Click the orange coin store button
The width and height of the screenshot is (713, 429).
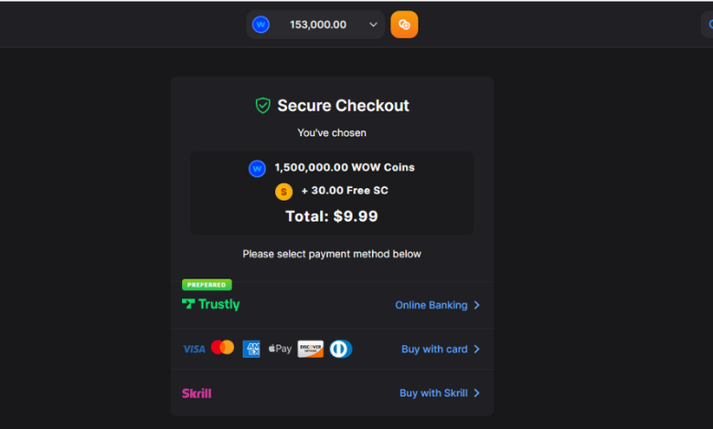pyautogui.click(x=404, y=25)
